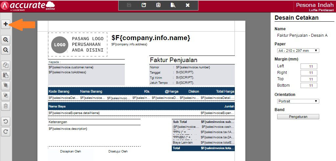Click the Right margin input field
The height and width of the screenshot is (161, 336).
coord(309,73)
